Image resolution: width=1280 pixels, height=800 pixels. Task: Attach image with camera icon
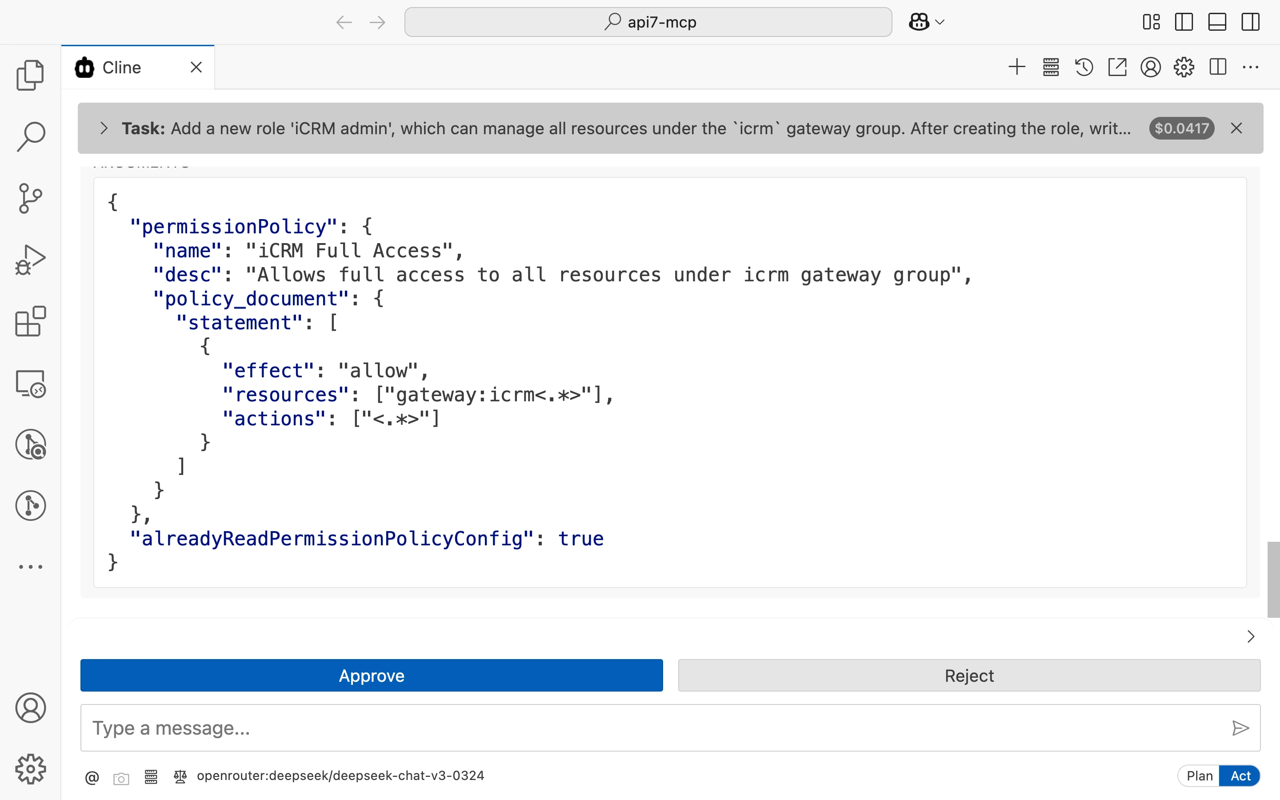tap(121, 778)
